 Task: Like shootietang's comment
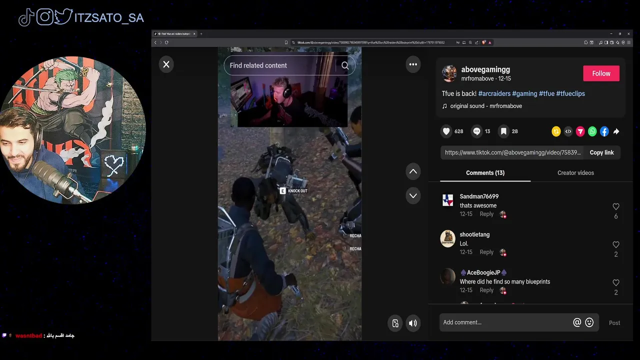point(616,244)
